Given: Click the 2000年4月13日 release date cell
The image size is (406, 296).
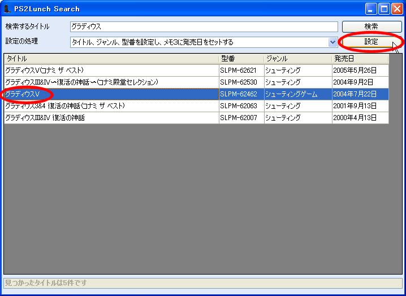Looking at the screenshot, I should point(360,118).
